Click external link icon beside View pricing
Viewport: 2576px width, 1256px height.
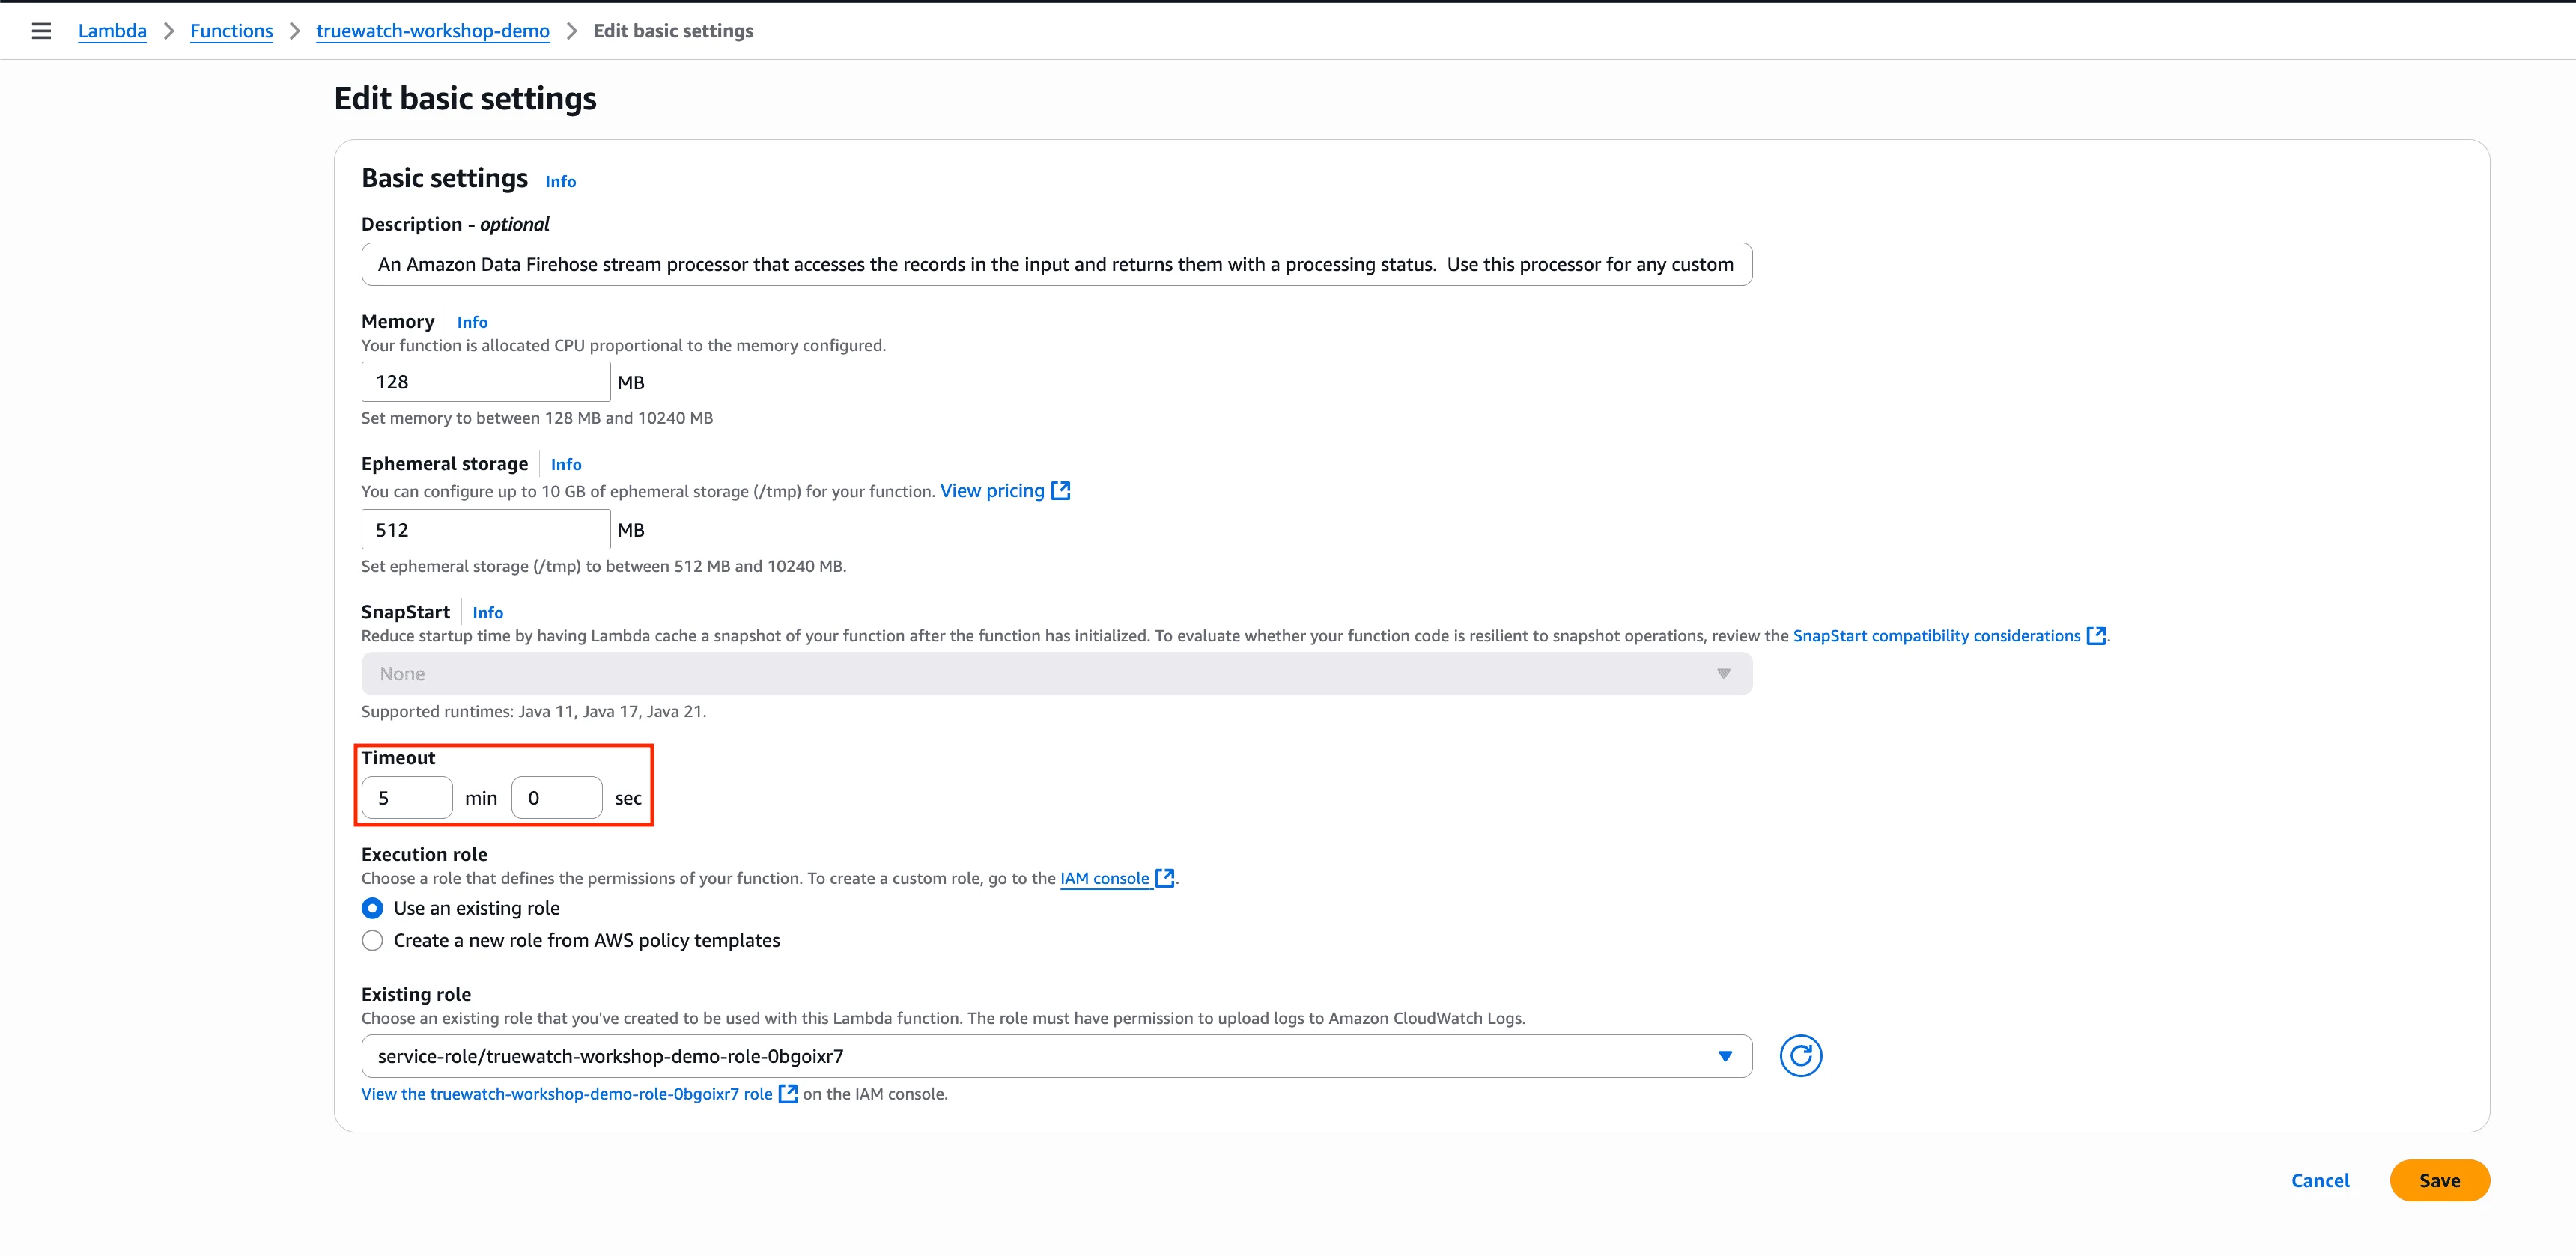1061,490
